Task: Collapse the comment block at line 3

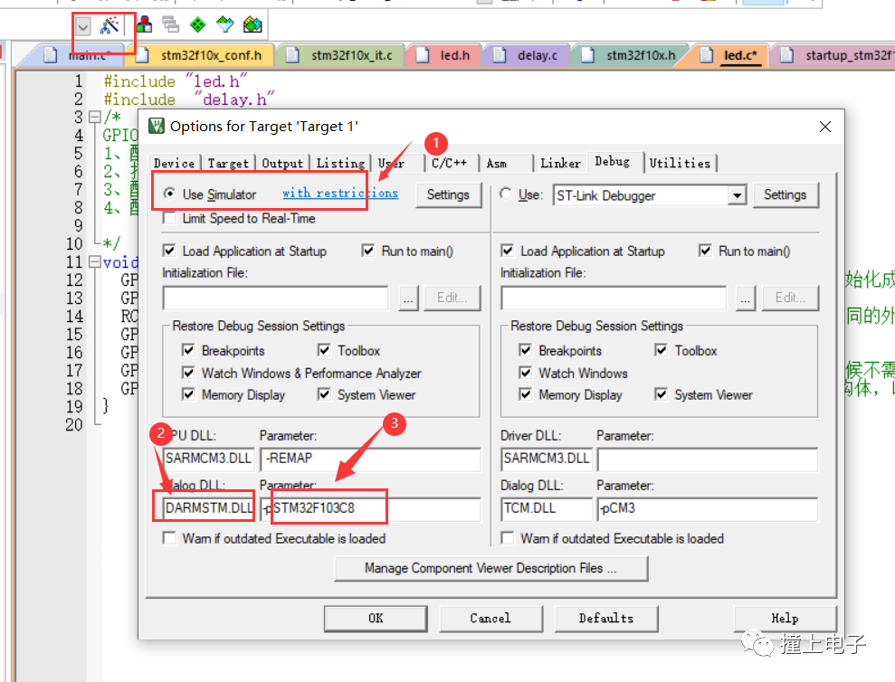Action: coord(95,118)
